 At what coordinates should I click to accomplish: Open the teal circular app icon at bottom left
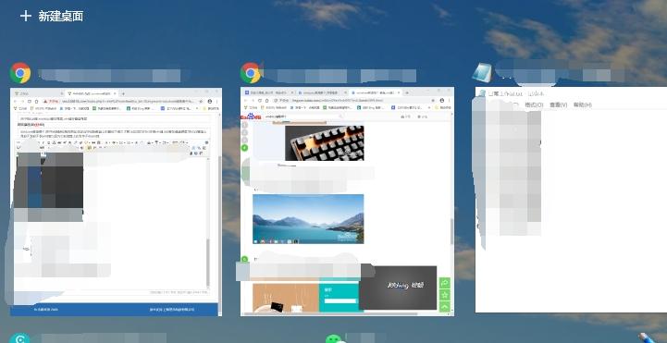[19, 338]
